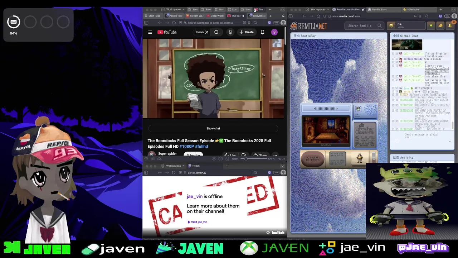Open the Twitch player settings gear
Image resolution: width=458 pixels, height=258 pixels.
pyautogui.click(x=268, y=233)
